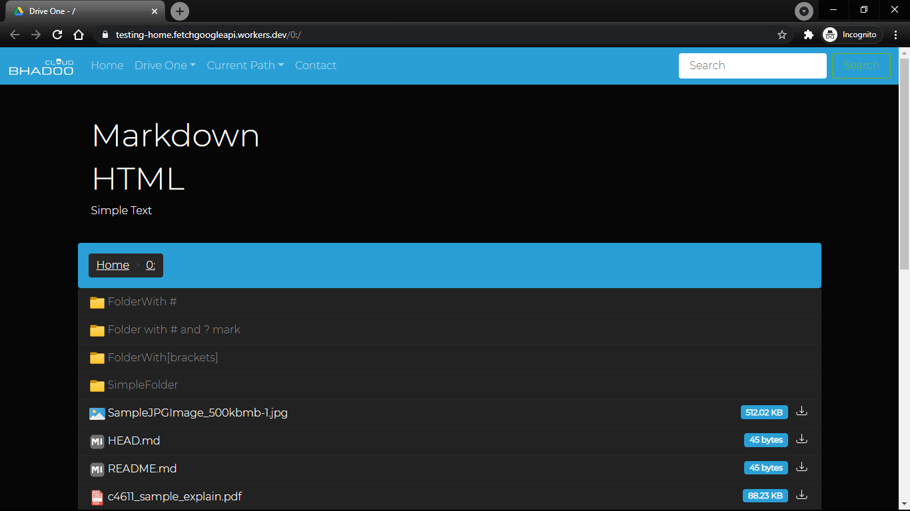Go to the browser home page icon
Viewport: 910px width, 511px height.
pos(79,35)
